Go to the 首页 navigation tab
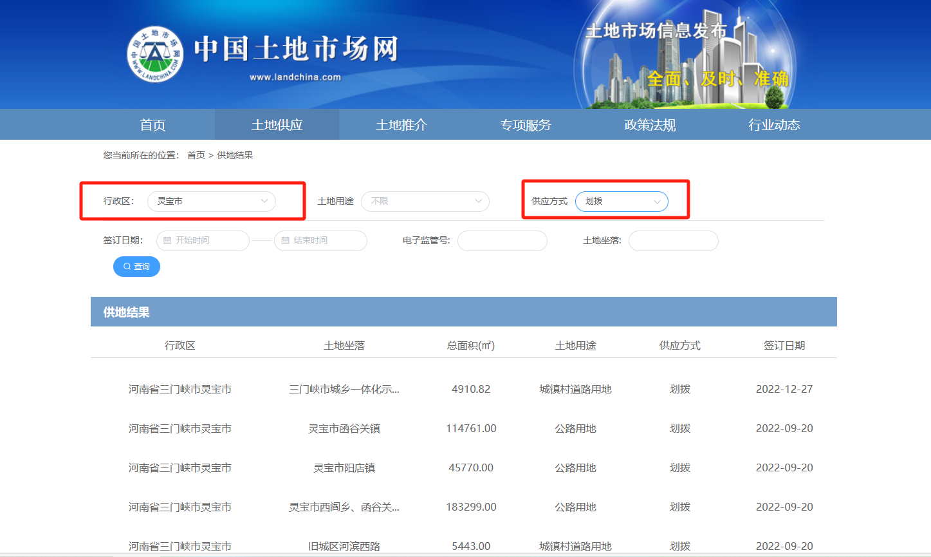931x557 pixels. point(152,125)
